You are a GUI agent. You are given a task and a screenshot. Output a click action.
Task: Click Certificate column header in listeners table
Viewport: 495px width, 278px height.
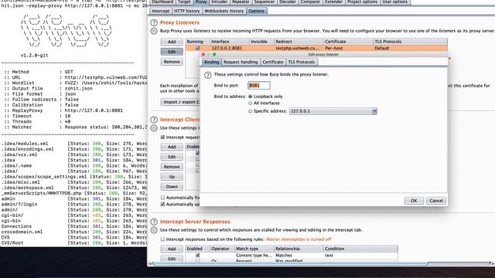click(x=349, y=42)
